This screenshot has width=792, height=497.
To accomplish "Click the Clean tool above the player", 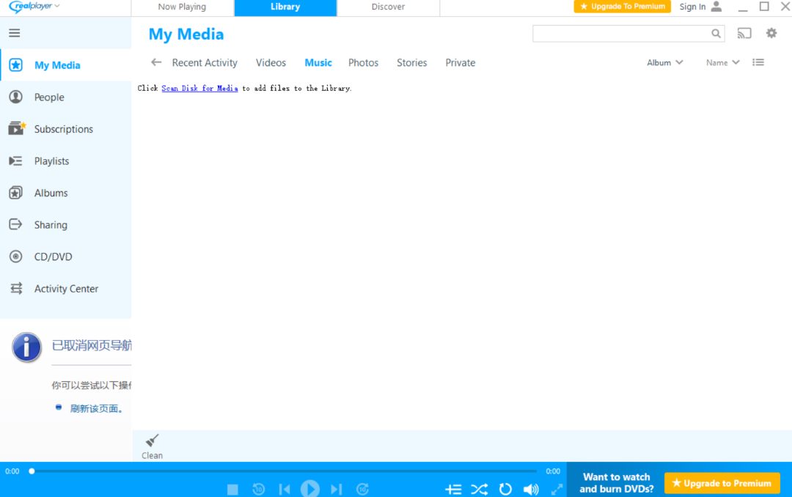I will [151, 445].
